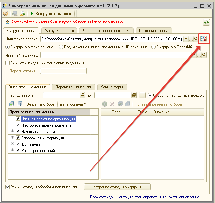Open calendar picker for period end date
This screenshot has height=203, width=215.
pyautogui.click(x=134, y=95)
